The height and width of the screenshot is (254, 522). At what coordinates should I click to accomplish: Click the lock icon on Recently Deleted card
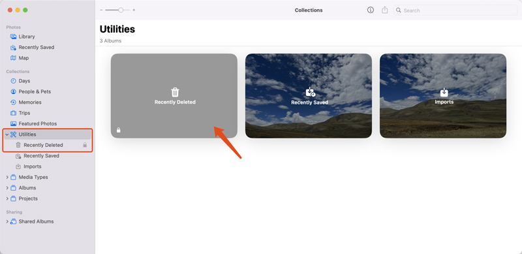pyautogui.click(x=119, y=130)
